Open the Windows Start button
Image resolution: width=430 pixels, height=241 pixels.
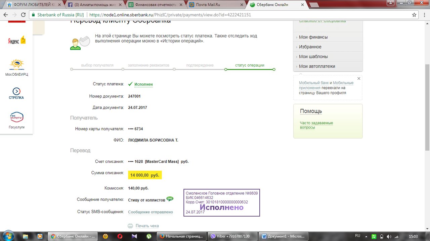click(x=7, y=236)
